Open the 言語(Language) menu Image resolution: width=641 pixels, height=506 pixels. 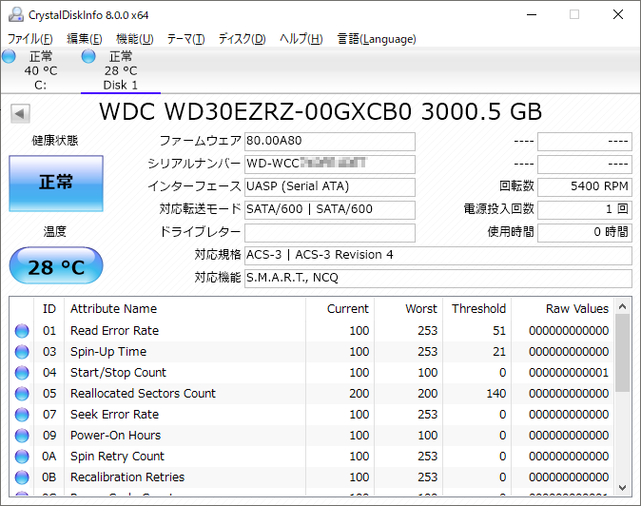[x=377, y=39]
